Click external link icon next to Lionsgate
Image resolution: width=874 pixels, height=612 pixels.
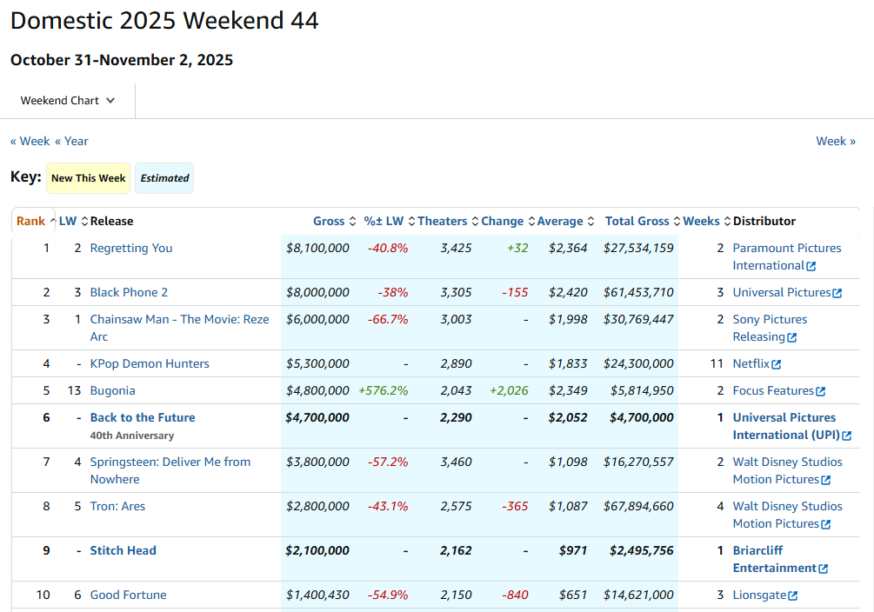793,595
